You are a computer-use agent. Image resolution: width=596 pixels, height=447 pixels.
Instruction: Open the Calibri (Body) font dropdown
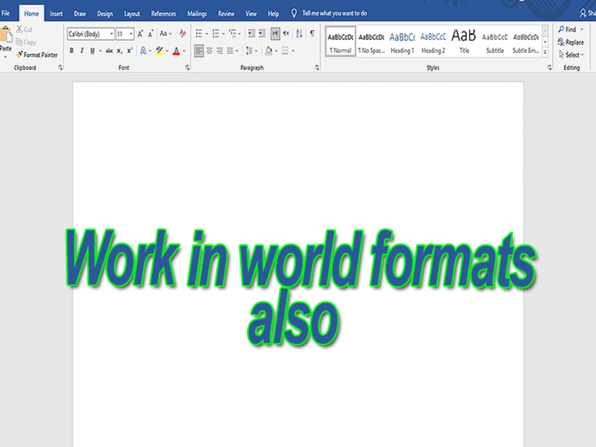112,34
